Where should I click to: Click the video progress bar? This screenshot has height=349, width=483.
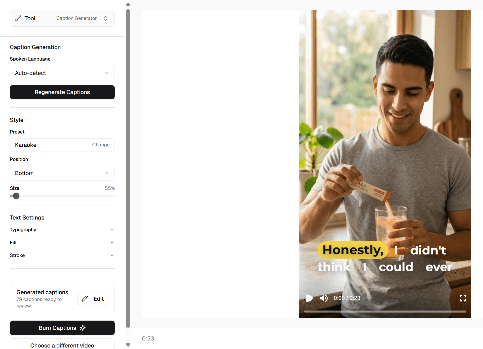pos(385,312)
